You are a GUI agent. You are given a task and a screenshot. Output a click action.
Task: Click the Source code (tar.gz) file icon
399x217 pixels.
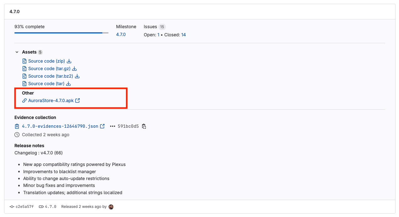[x=24, y=69]
